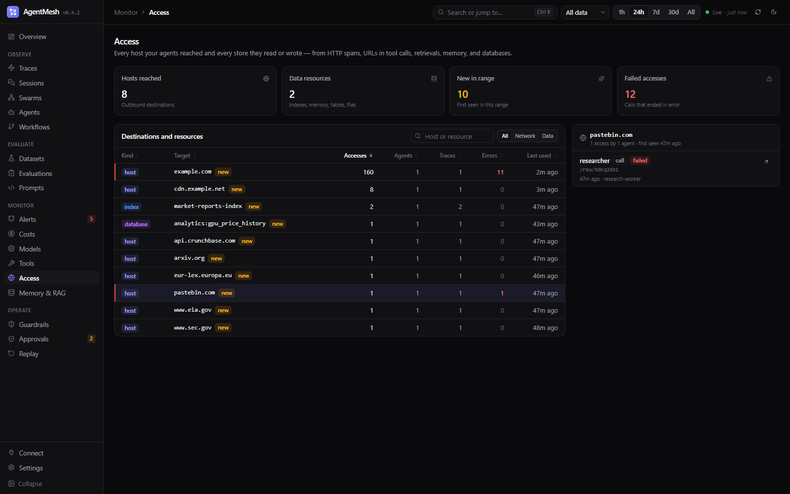Select the analytics:gpu_price_history database row
790x494 pixels.
click(340, 224)
